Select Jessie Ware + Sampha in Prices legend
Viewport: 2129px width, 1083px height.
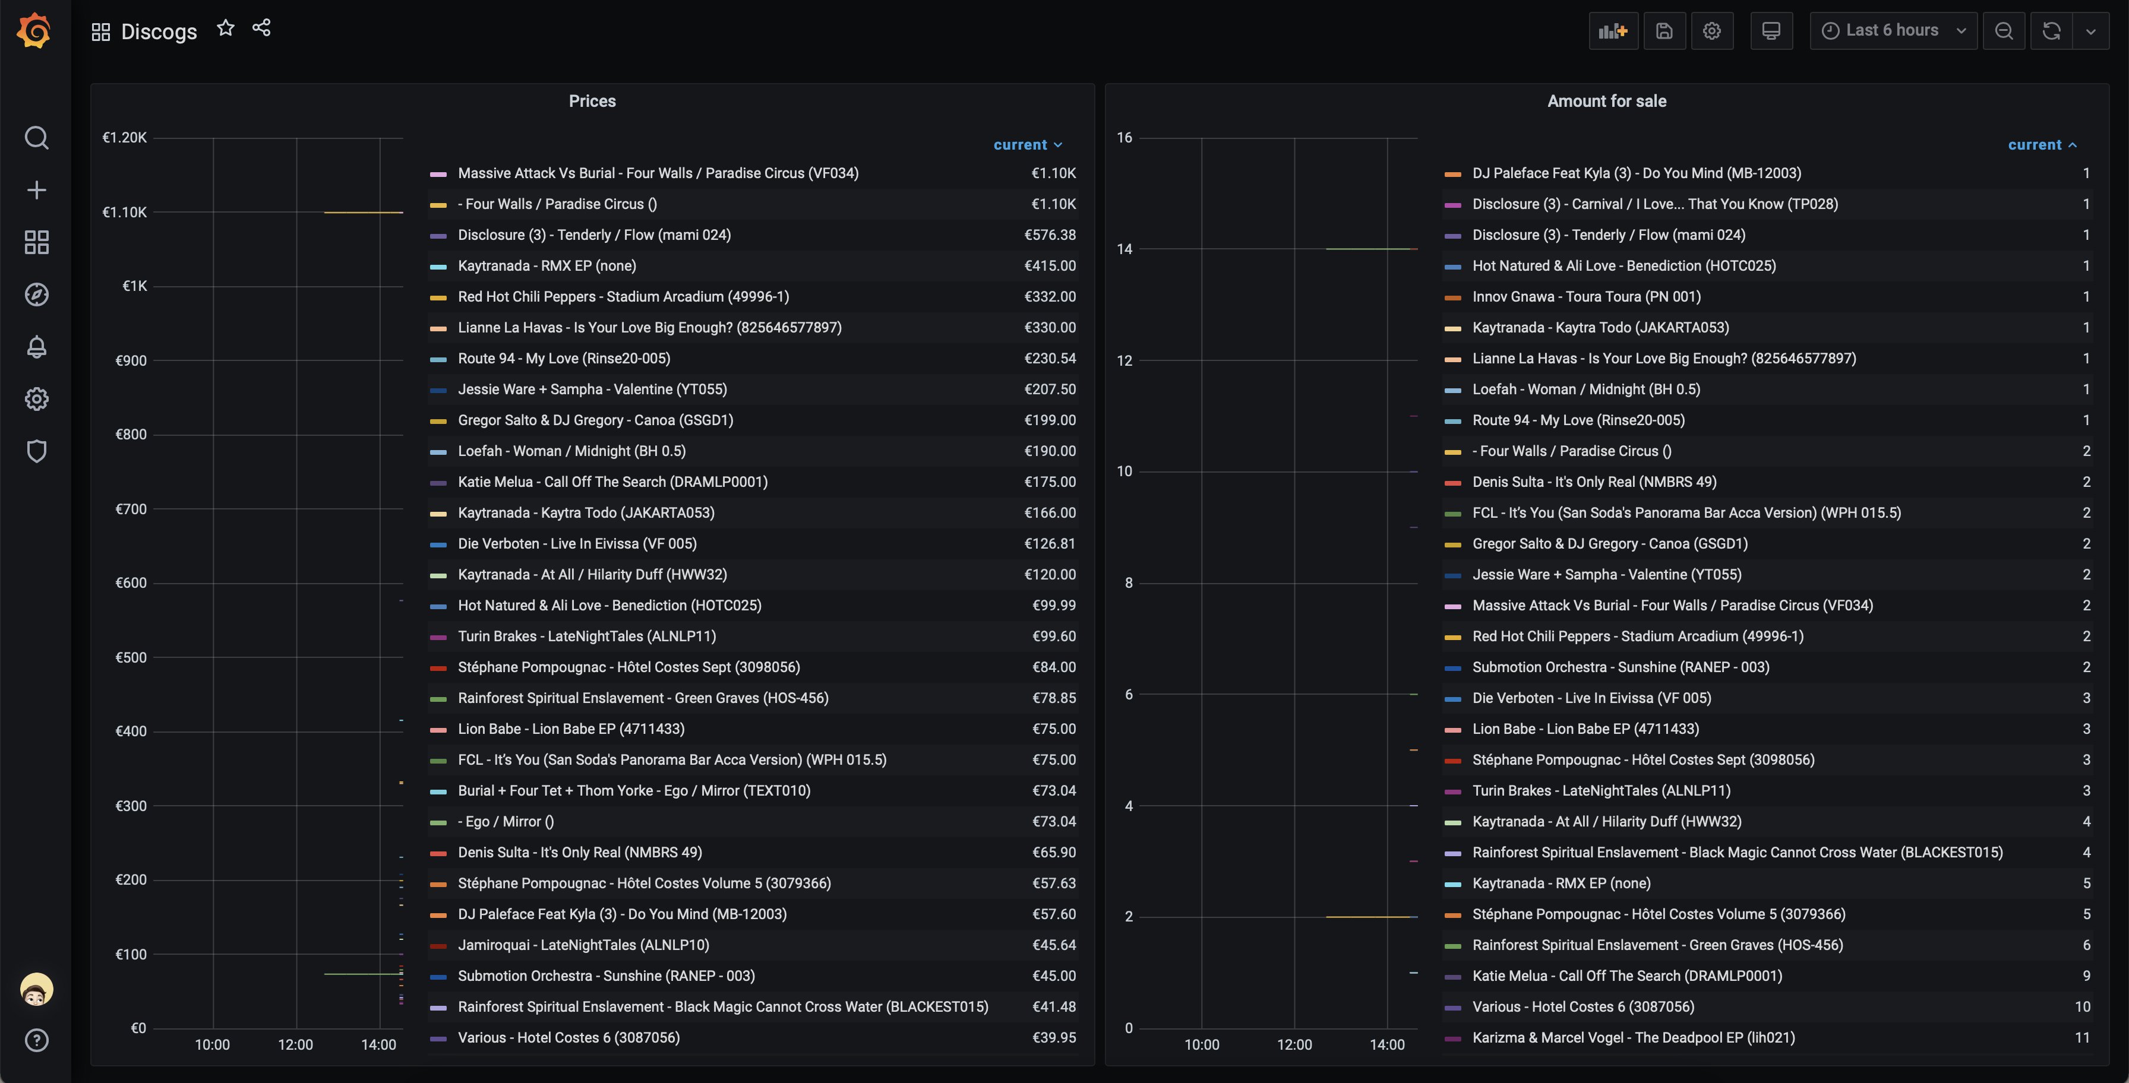click(593, 389)
